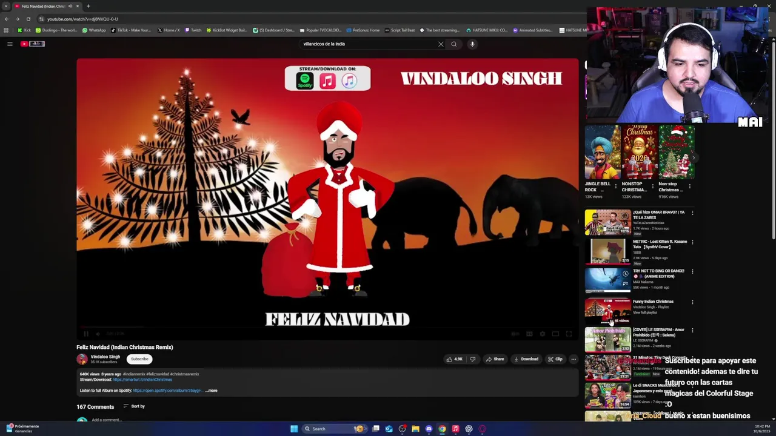This screenshot has height=436, width=776.
Task: Pause the video with the player pause button
Action: coord(86,334)
